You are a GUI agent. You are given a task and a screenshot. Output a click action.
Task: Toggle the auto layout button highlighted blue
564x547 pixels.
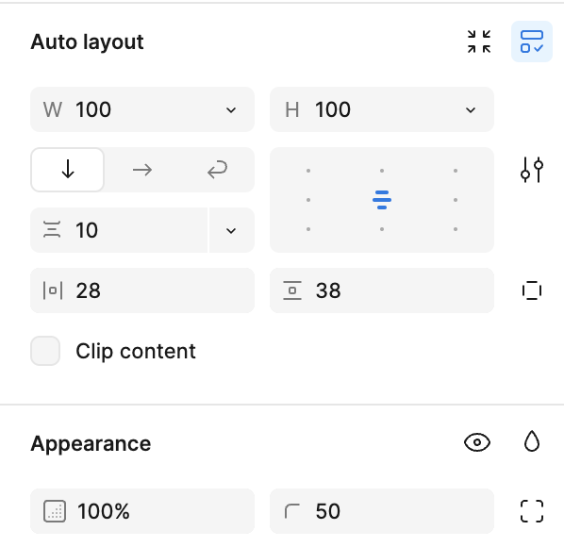(x=532, y=41)
